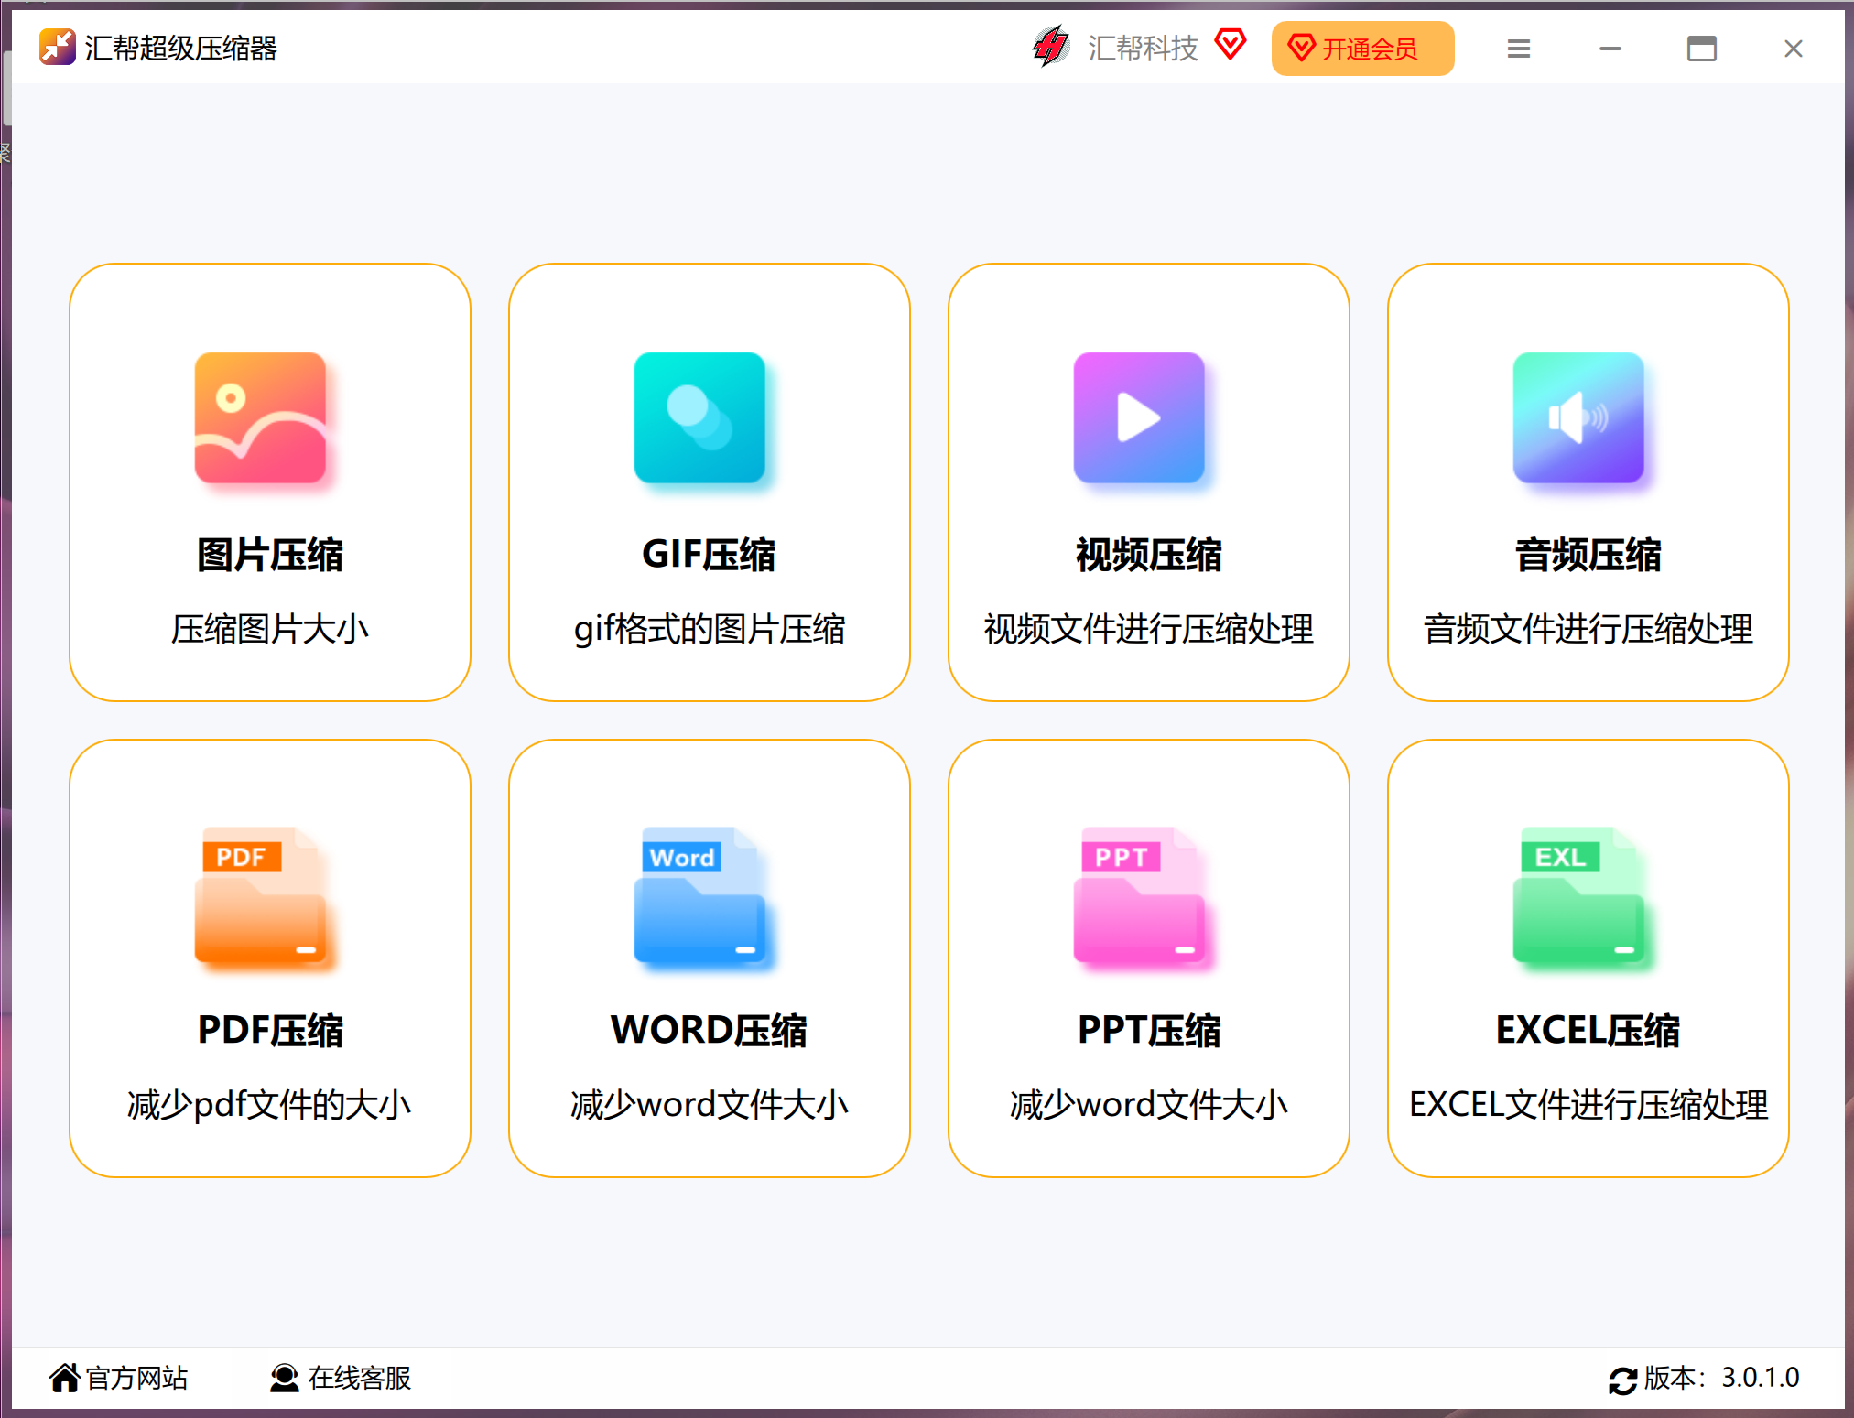This screenshot has height=1418, width=1854.
Task: Maximize the compressor window
Action: (x=1702, y=49)
